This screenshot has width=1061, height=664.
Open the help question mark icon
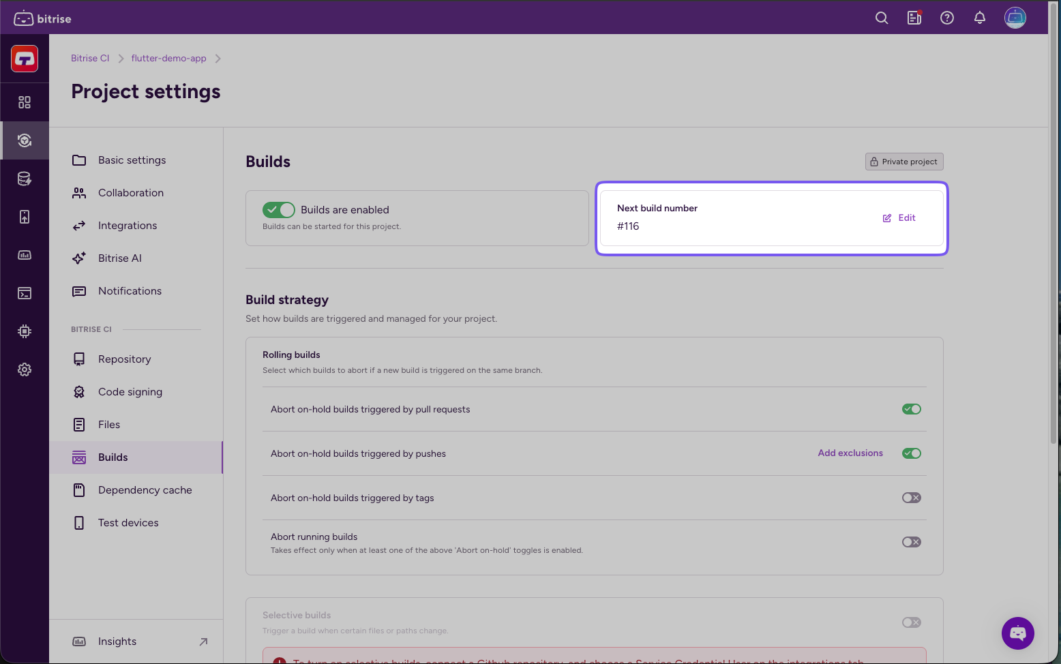click(x=947, y=18)
